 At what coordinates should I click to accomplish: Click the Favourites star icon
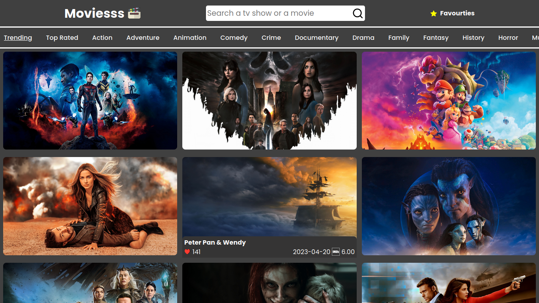[434, 13]
